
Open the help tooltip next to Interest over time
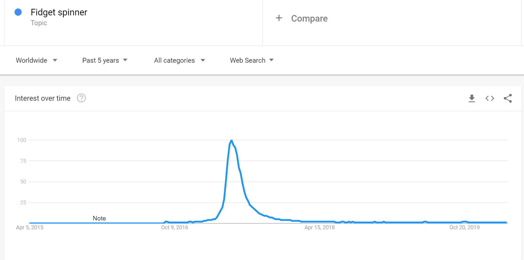click(x=81, y=98)
